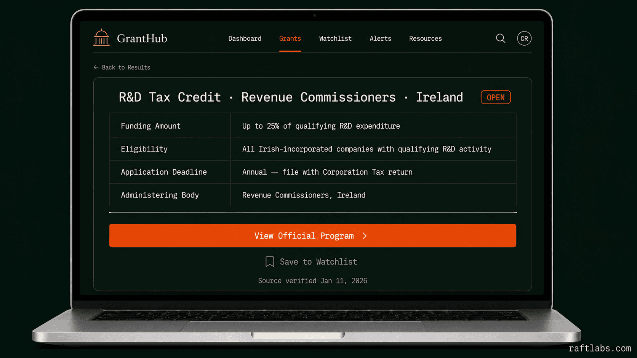Select 'Up to 25% of qualifying R&D expenditure'

[321, 126]
